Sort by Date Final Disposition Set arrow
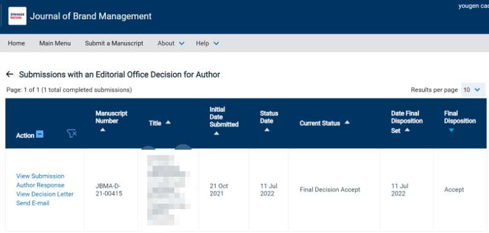 [407, 130]
